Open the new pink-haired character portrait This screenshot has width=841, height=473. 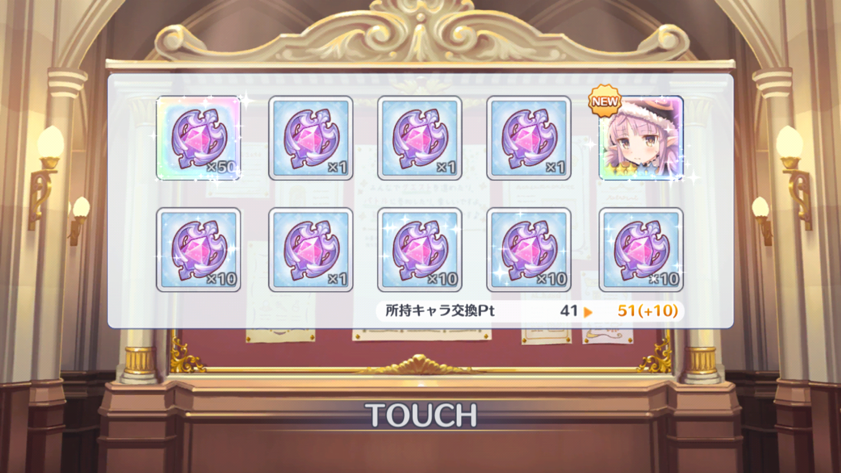[641, 138]
